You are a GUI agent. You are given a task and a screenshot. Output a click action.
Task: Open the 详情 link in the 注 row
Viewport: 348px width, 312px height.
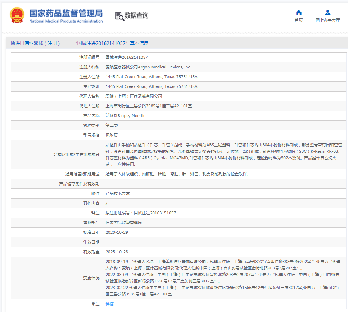click(x=109, y=304)
